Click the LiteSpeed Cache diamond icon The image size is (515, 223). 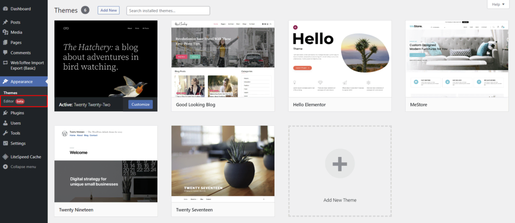tap(5, 157)
